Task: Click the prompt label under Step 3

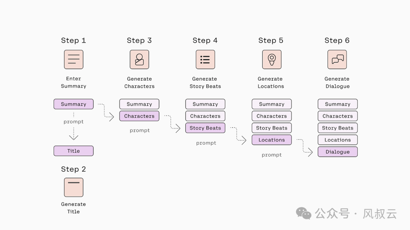Action: (x=140, y=131)
